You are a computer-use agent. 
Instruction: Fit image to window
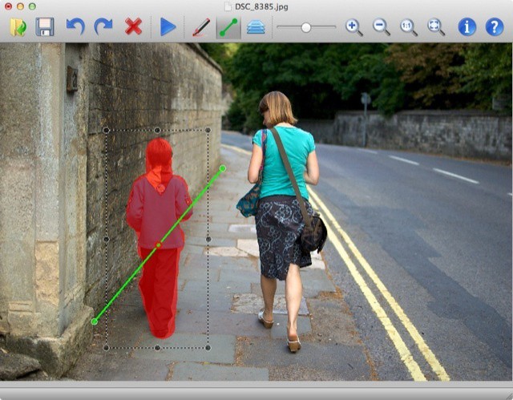point(436,27)
